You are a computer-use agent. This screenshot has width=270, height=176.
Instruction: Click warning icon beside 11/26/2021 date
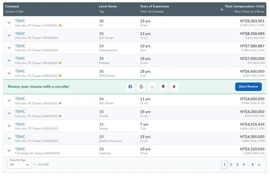pos(60,25)
